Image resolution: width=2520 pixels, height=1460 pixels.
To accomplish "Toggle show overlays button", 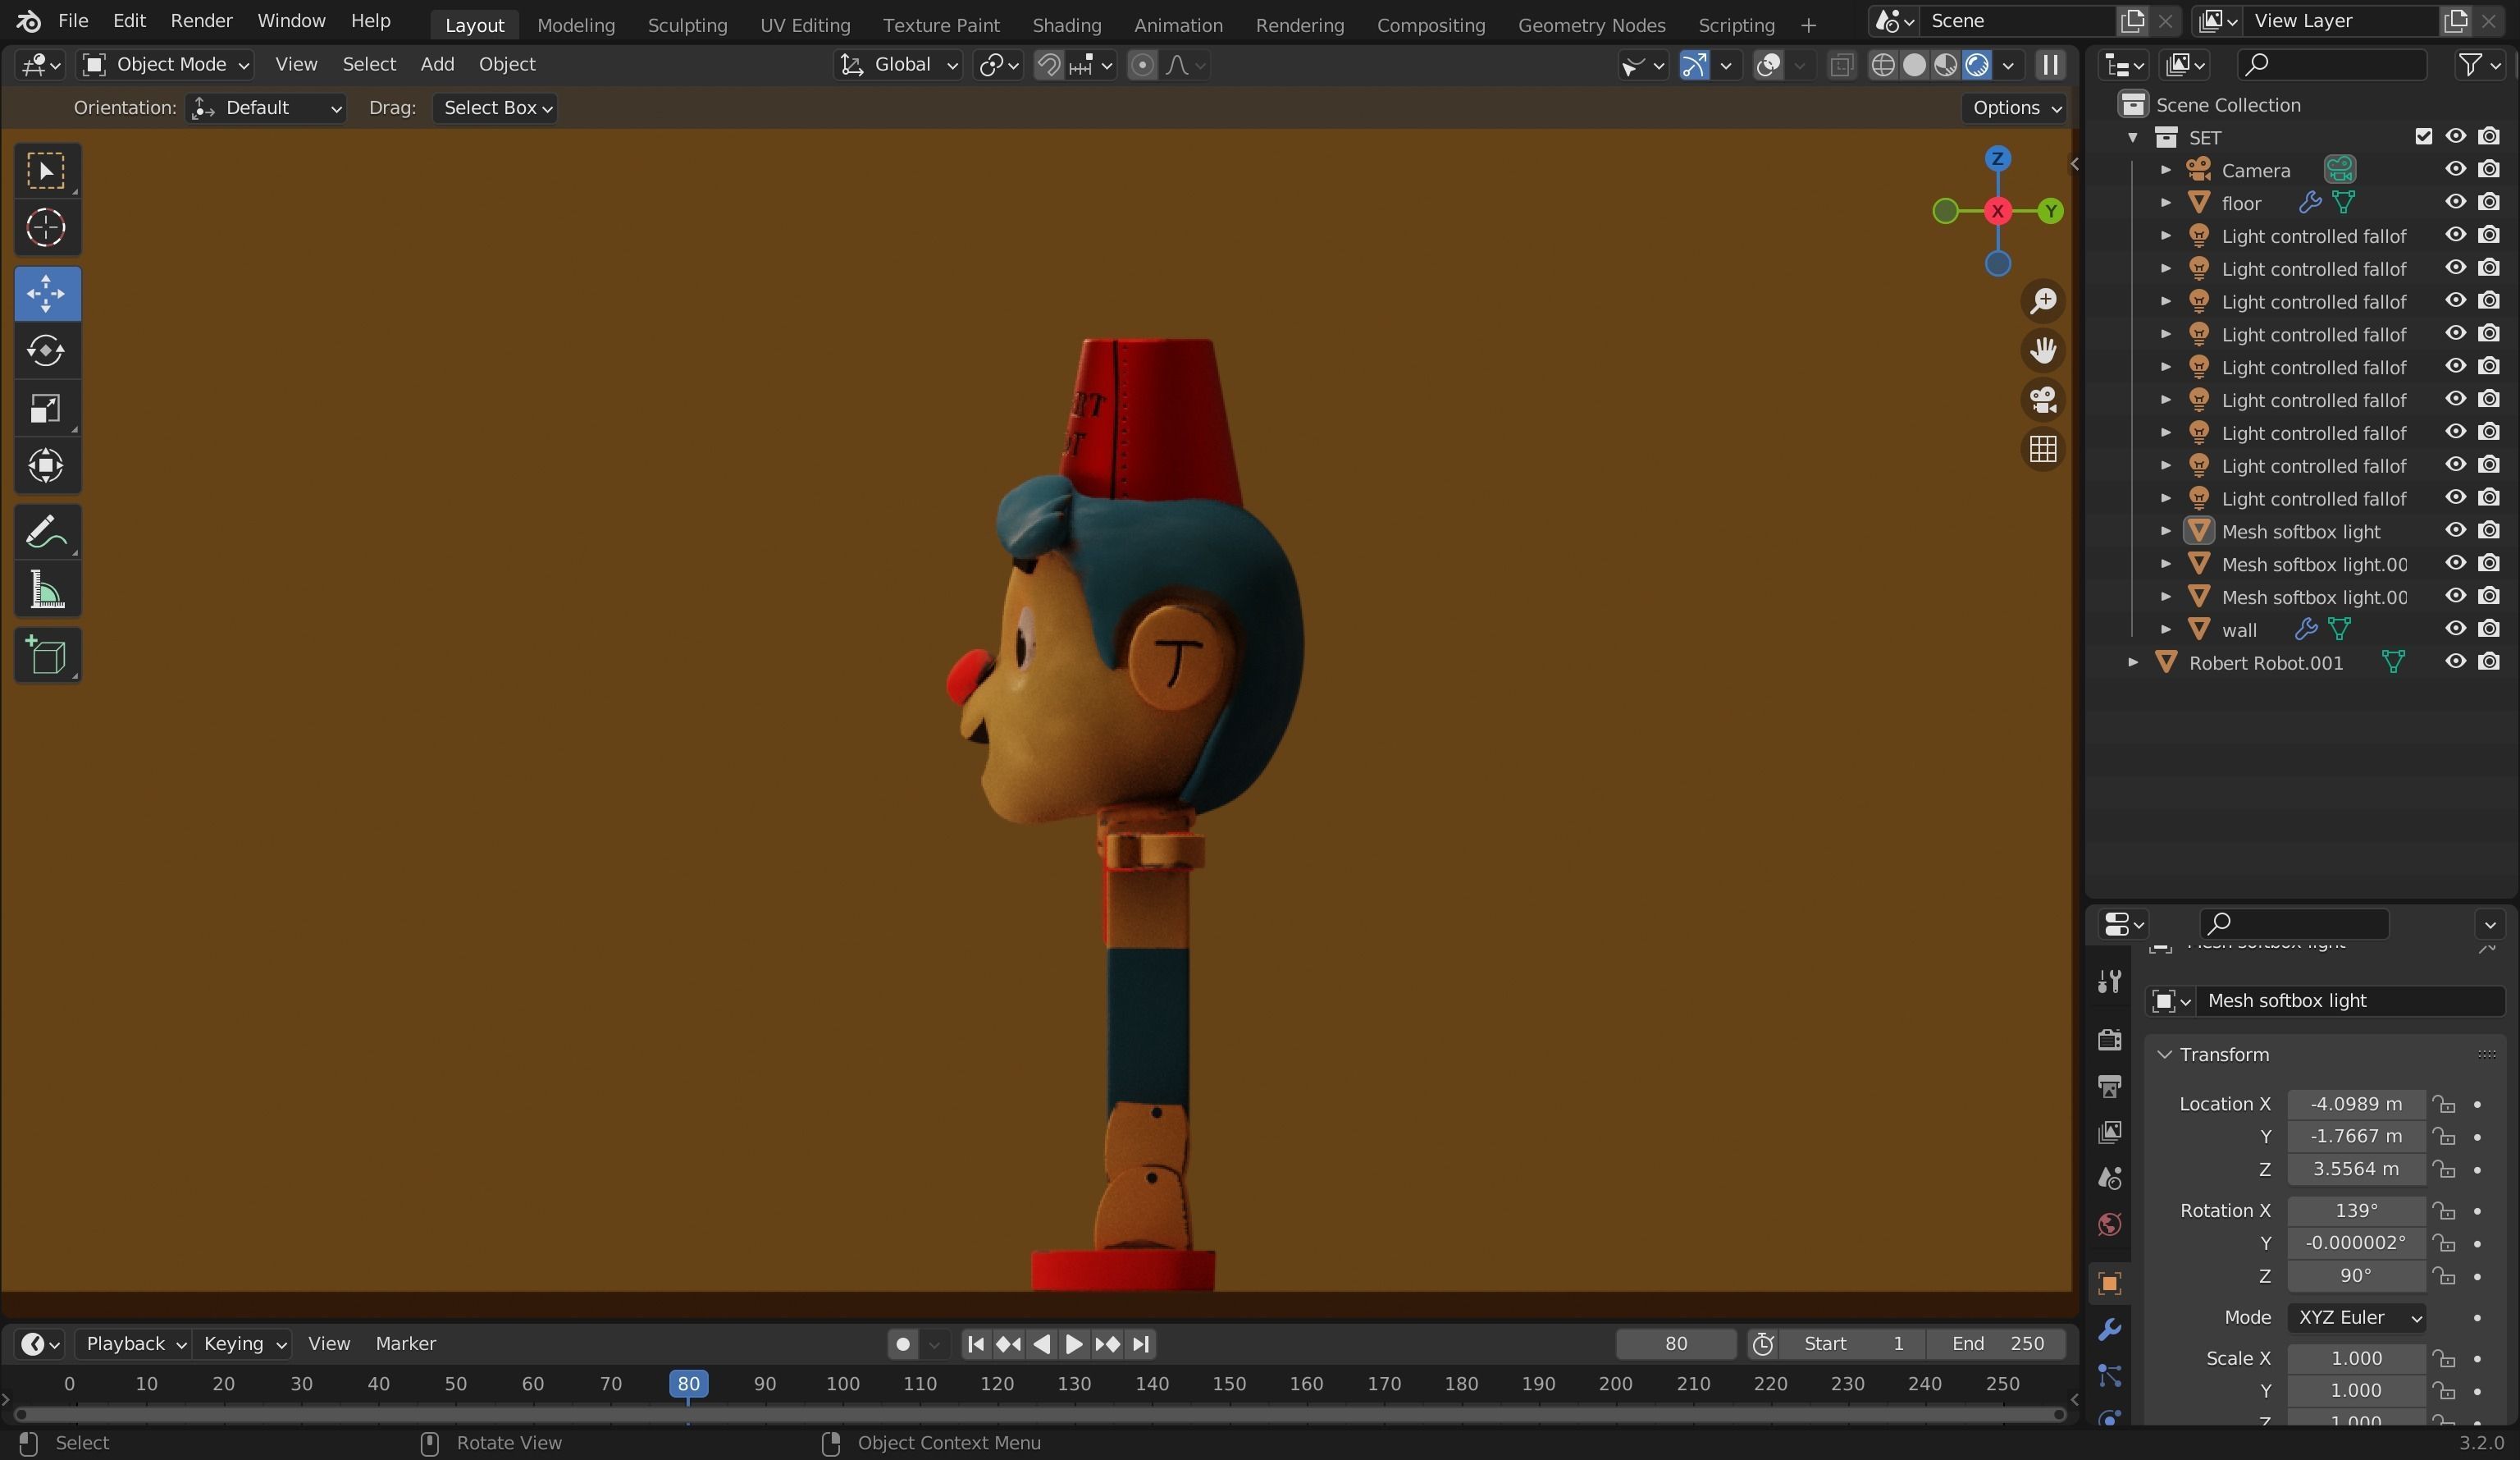I will click(1768, 65).
